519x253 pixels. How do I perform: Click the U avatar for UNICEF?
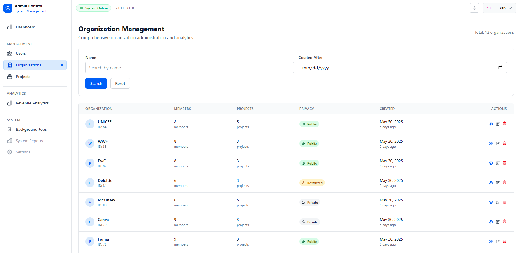click(90, 124)
